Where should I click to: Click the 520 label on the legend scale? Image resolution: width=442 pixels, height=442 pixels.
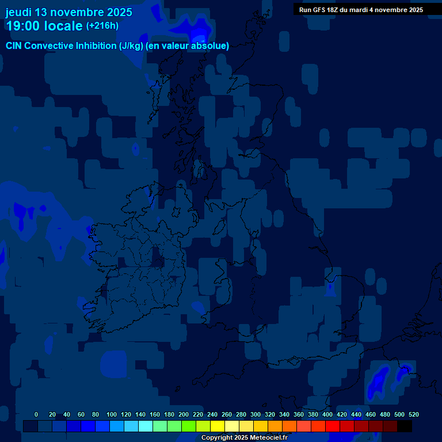(413, 415)
